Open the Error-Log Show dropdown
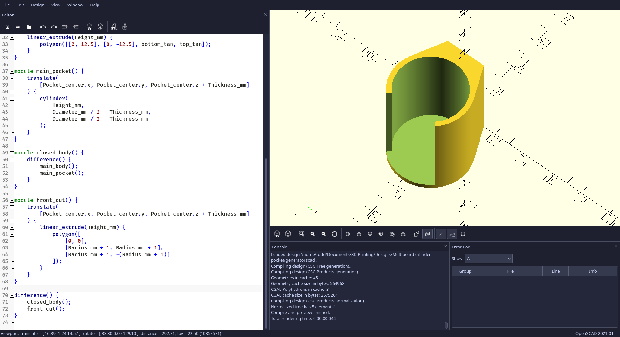The image size is (620, 337). coord(489,258)
